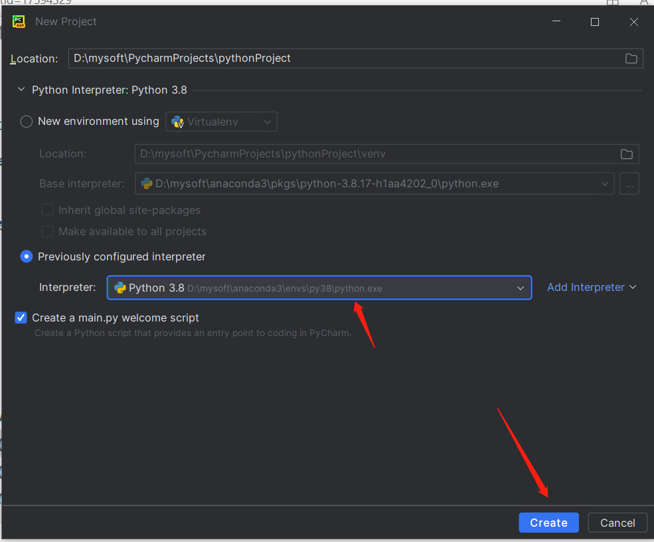Screen dimensions: 654x542
Task: Expand the Base interpreter dropdown
Action: point(604,183)
